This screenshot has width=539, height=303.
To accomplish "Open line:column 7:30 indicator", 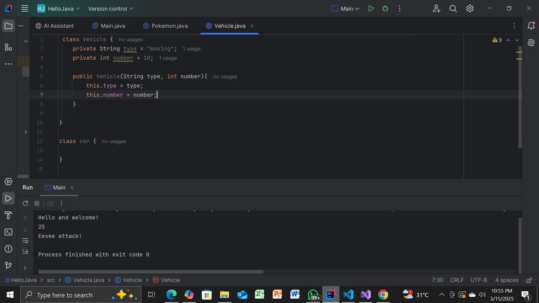I will [437, 280].
